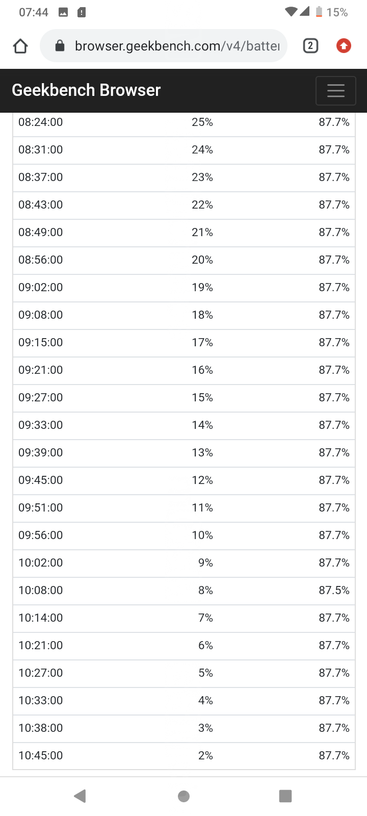Open the tab switcher showing 2 tabs
The height and width of the screenshot is (816, 367).
tap(310, 46)
